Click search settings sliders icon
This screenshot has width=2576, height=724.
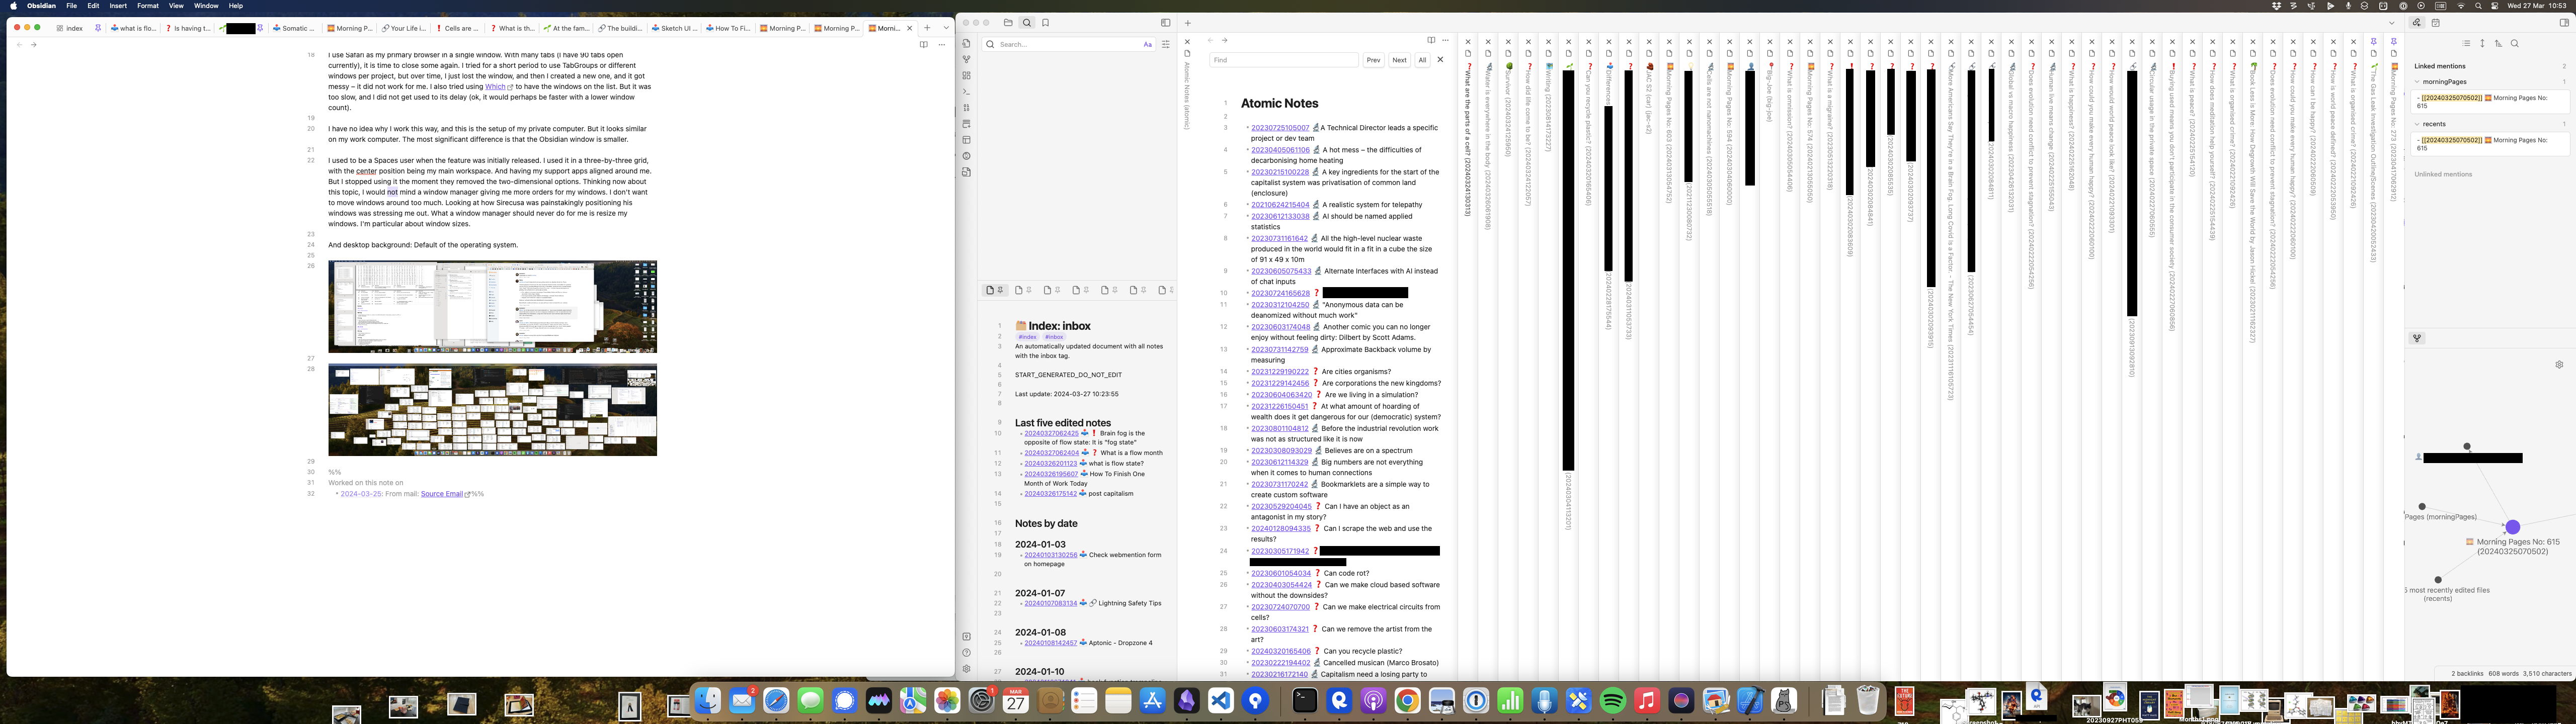1166,44
